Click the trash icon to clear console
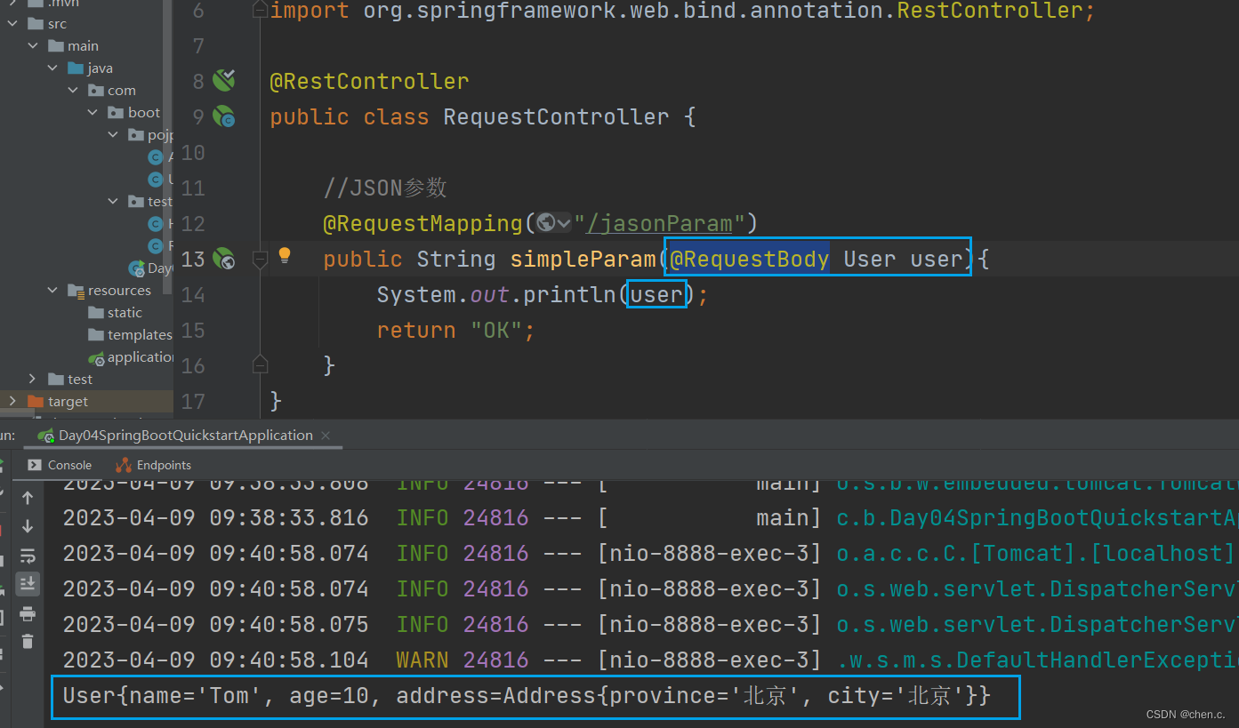Screen dimensions: 1239x728 28,641
